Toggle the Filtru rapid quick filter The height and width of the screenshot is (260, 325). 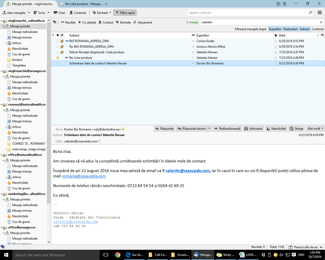(x=125, y=13)
